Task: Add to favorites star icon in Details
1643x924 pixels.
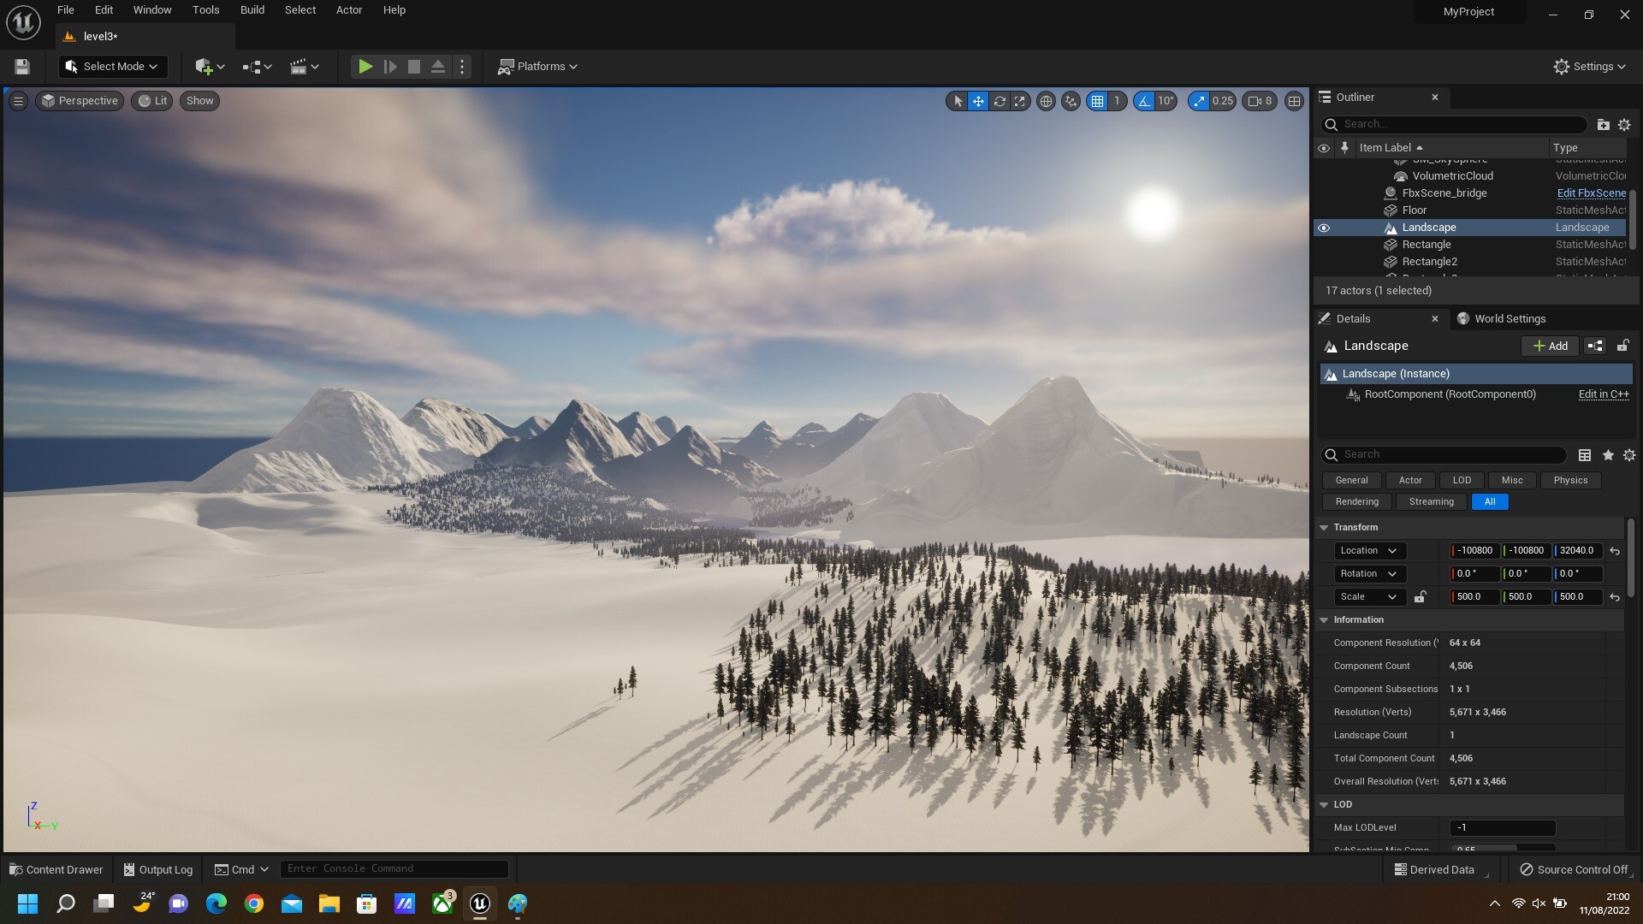Action: click(x=1608, y=455)
